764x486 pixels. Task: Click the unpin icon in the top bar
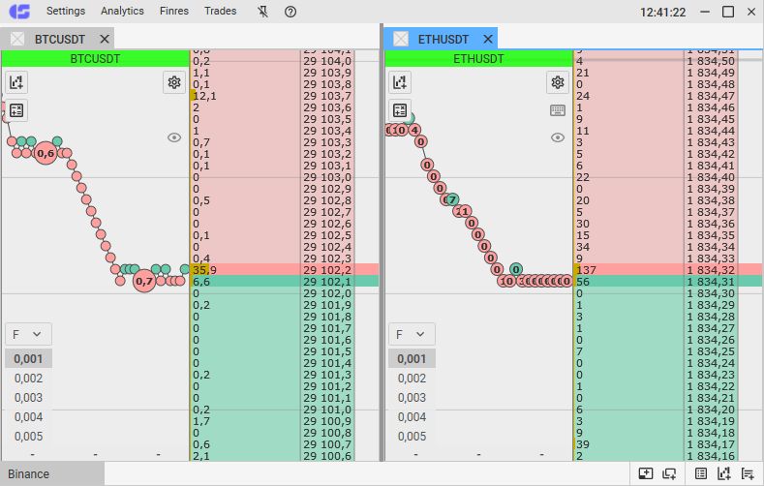coord(263,12)
